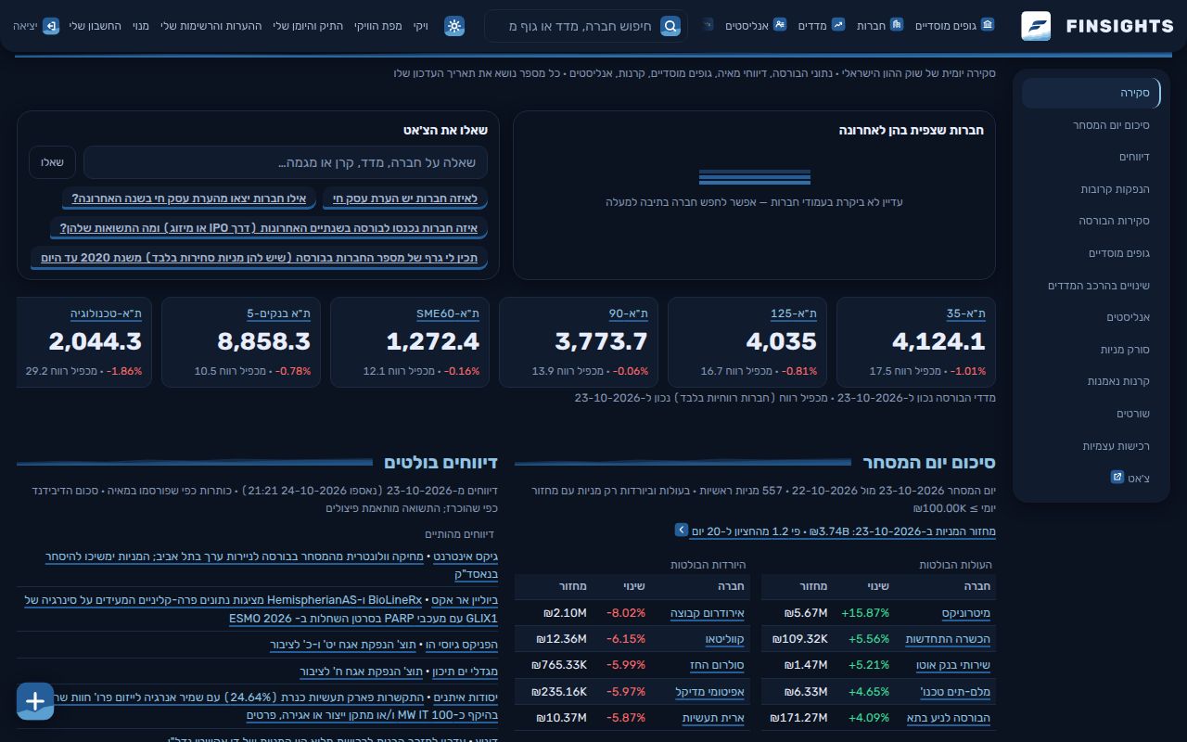Open the ת"א-SME60 index link
This screenshot has height=742, width=1187.
tap(448, 313)
